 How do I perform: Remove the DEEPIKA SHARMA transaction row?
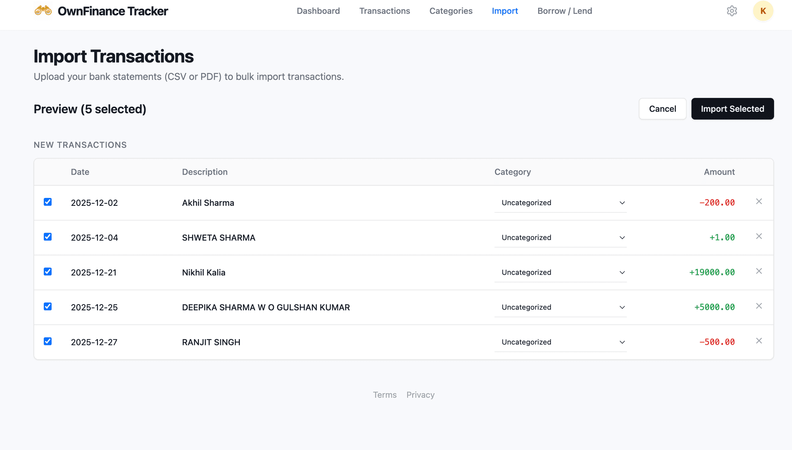[759, 306]
